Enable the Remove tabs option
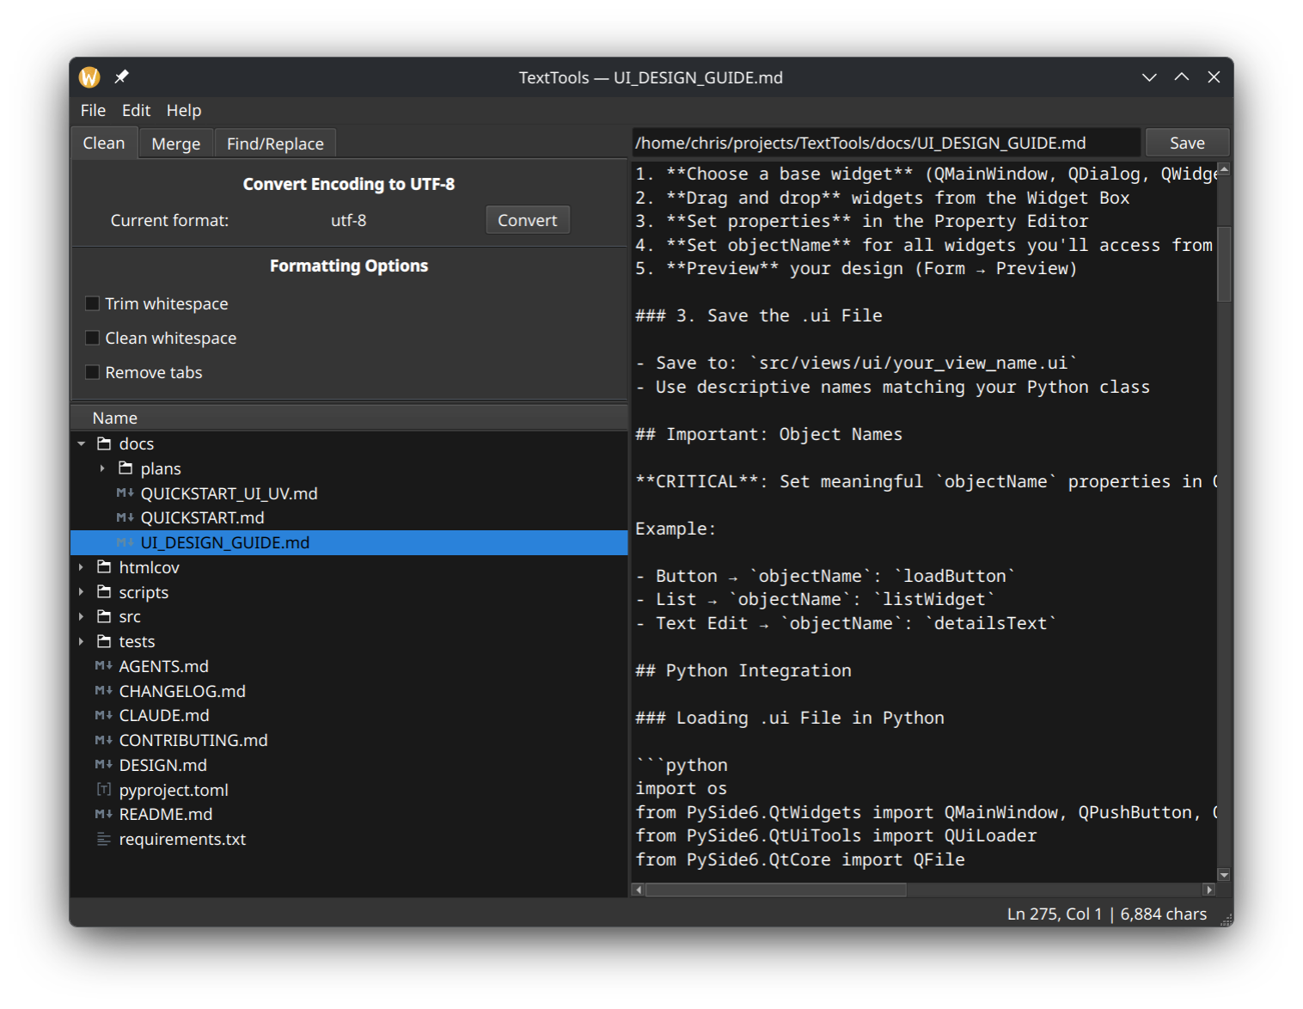This screenshot has height=1009, width=1303. click(x=92, y=371)
